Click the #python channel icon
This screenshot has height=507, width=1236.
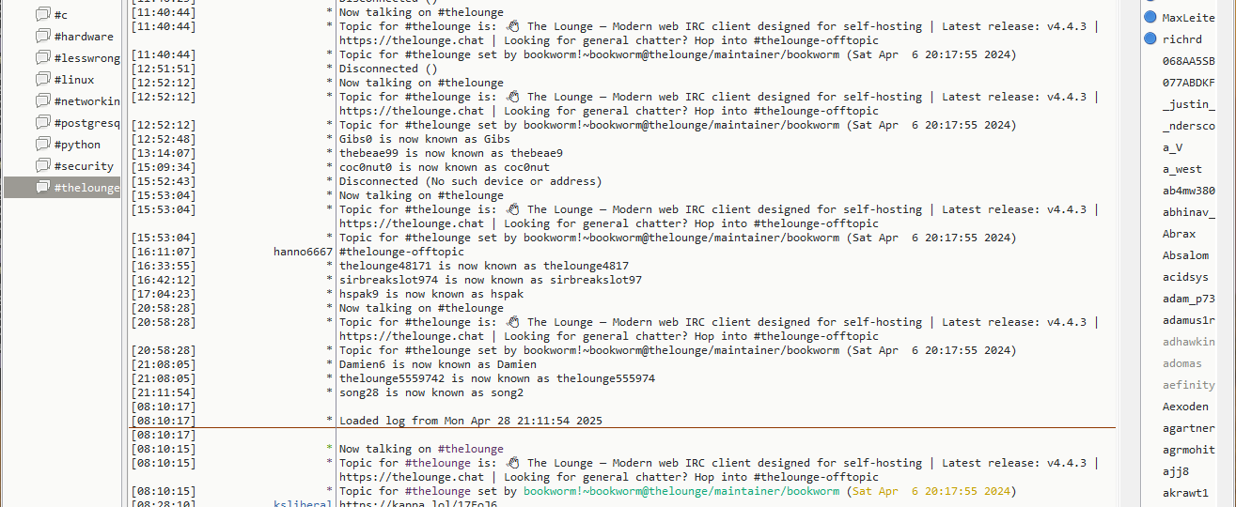click(42, 145)
